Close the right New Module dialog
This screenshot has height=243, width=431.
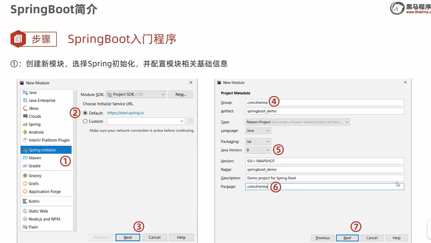(405, 82)
